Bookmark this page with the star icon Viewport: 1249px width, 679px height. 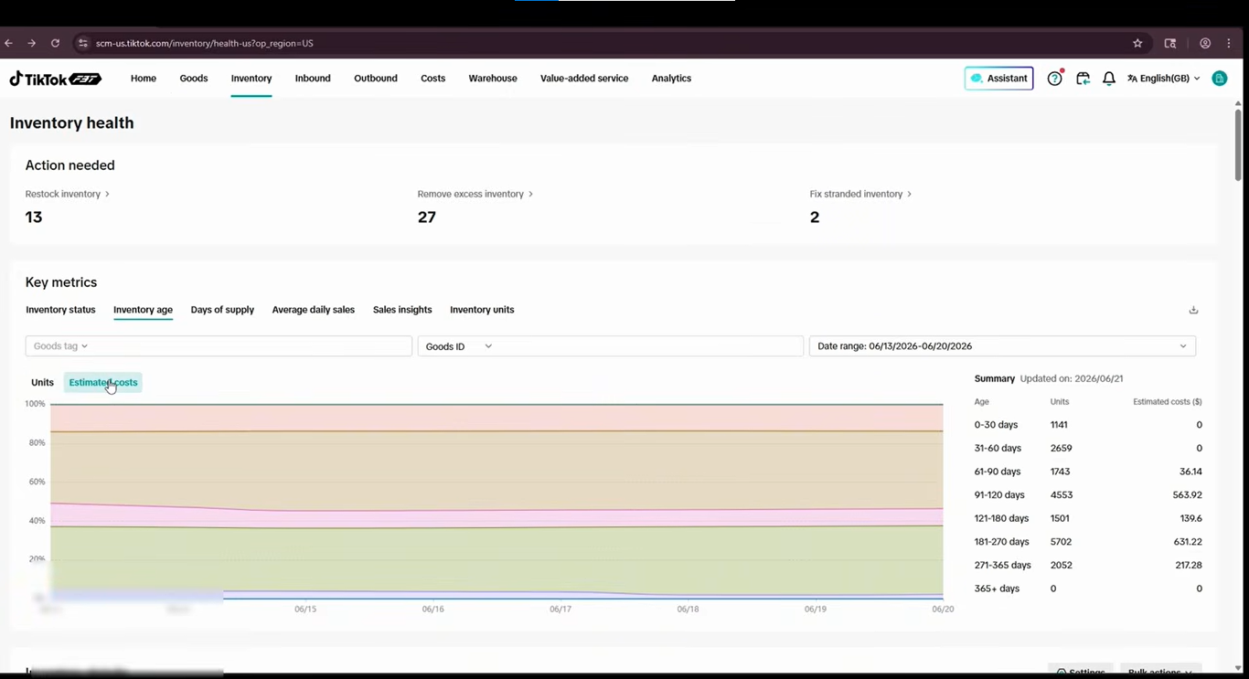click(1137, 43)
